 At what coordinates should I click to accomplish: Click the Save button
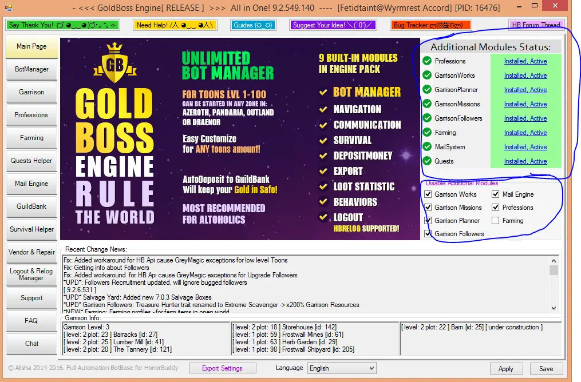coord(546,369)
